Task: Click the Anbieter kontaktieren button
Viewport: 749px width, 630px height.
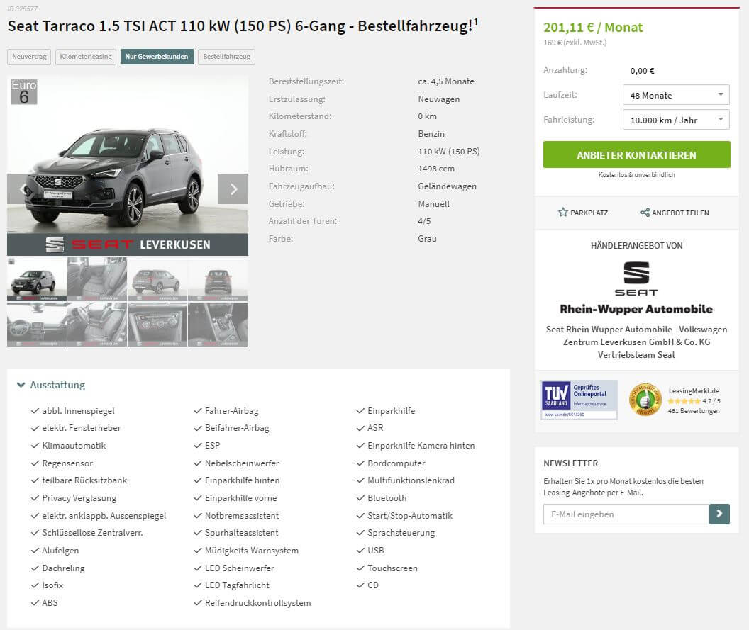Action: point(636,154)
